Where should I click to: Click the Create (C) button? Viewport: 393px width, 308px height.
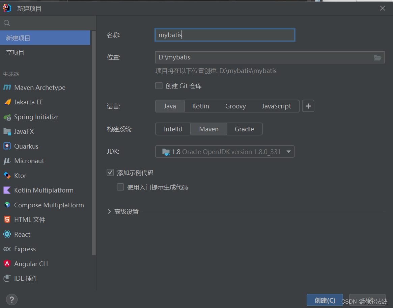[325, 300]
